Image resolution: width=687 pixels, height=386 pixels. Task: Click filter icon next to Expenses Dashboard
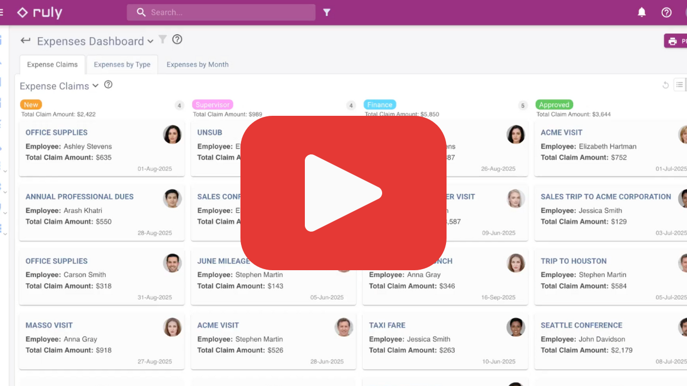163,39
